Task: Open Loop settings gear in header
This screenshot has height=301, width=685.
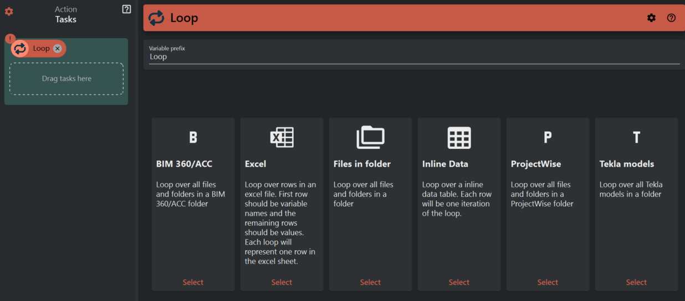Action: coord(651,18)
